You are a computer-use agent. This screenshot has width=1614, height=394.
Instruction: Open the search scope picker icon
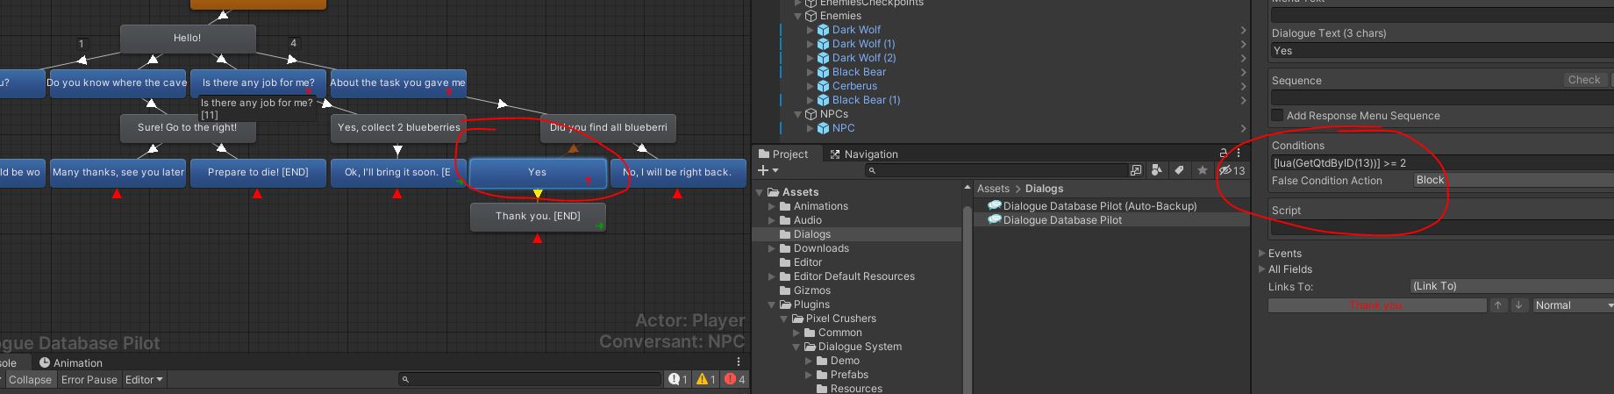click(1136, 170)
